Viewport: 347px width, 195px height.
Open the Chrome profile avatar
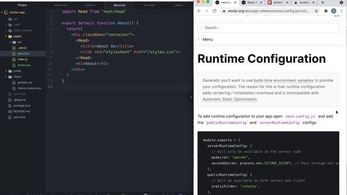click(334, 11)
